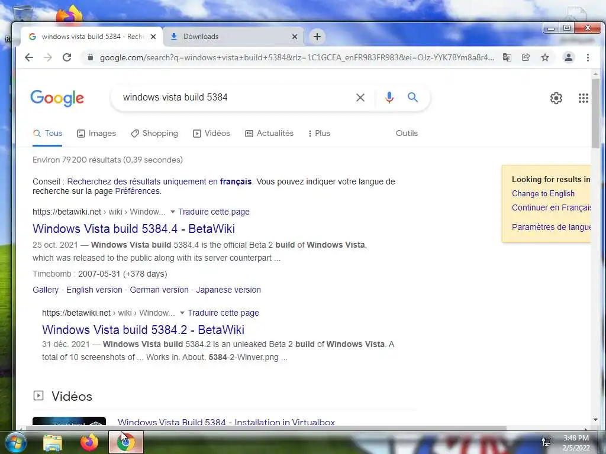This screenshot has width=606, height=454.
Task: Clear the search query text
Action: (360, 98)
